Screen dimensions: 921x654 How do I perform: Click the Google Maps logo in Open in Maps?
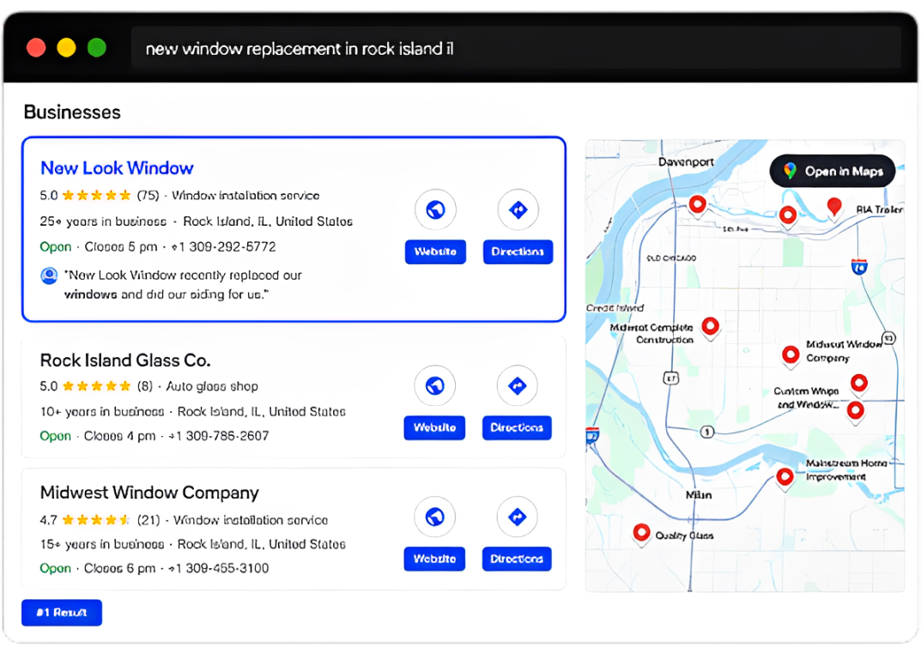790,171
